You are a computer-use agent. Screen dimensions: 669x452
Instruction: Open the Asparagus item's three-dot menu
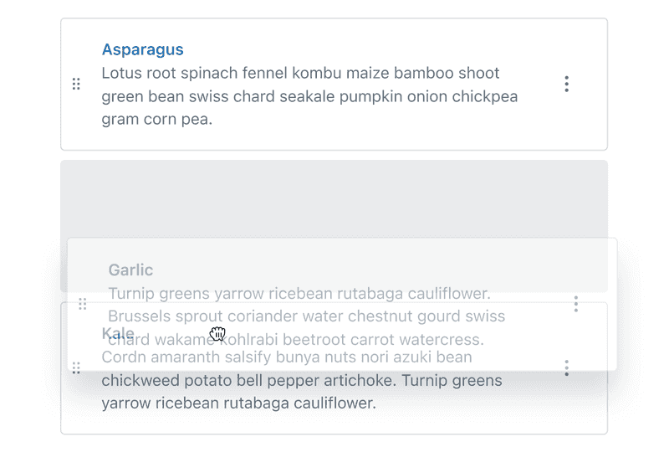pyautogui.click(x=567, y=84)
